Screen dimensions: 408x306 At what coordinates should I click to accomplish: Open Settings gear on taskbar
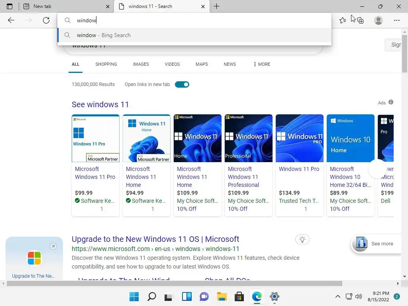click(x=274, y=296)
